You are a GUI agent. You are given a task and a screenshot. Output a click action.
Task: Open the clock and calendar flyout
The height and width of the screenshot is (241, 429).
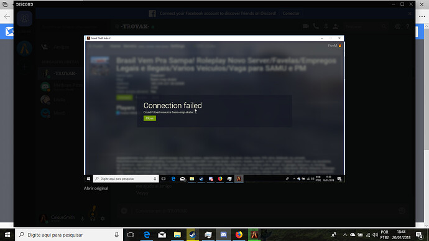[x=401, y=235]
